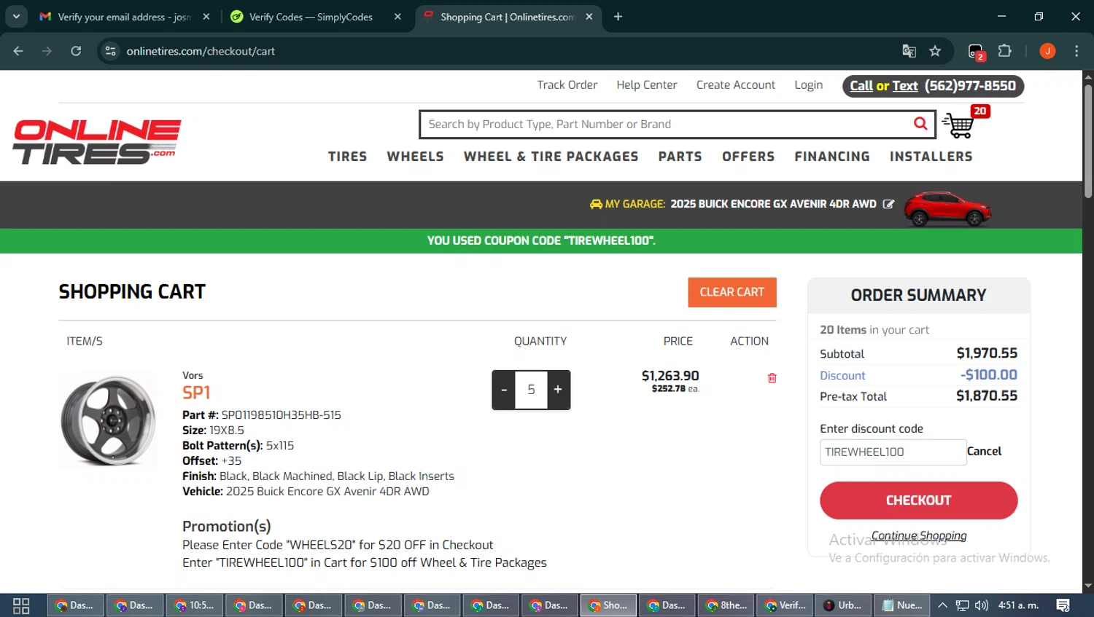
Task: Open the tab search dropdown arrow
Action: pos(16,16)
